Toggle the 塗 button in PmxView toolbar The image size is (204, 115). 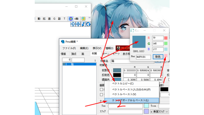(x=49, y=19)
